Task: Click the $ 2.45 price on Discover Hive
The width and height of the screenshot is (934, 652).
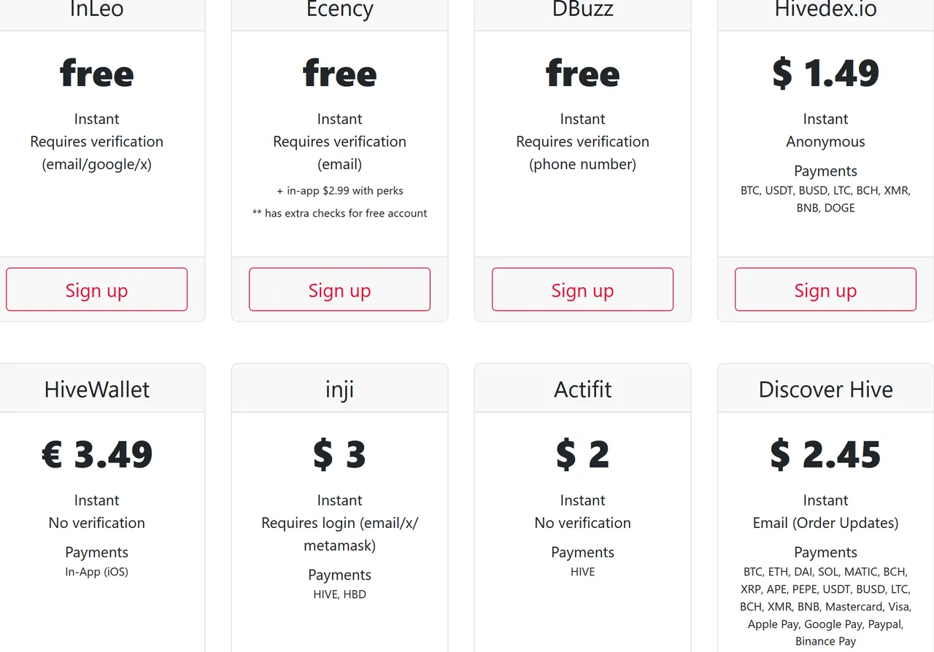Action: (x=825, y=454)
